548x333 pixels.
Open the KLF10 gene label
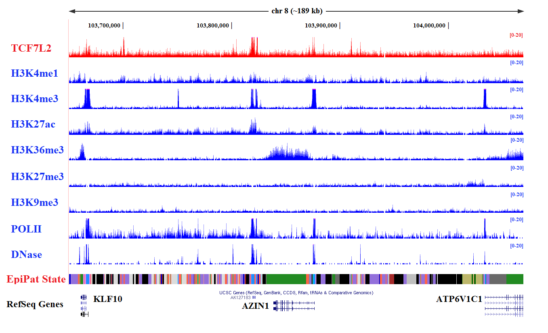107,299
